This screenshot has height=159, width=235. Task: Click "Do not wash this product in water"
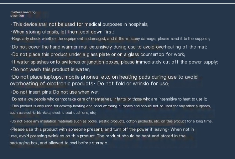click(50, 69)
